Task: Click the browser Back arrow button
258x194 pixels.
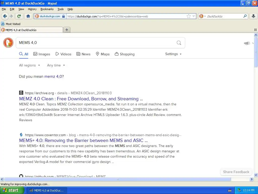Action: point(5,16)
